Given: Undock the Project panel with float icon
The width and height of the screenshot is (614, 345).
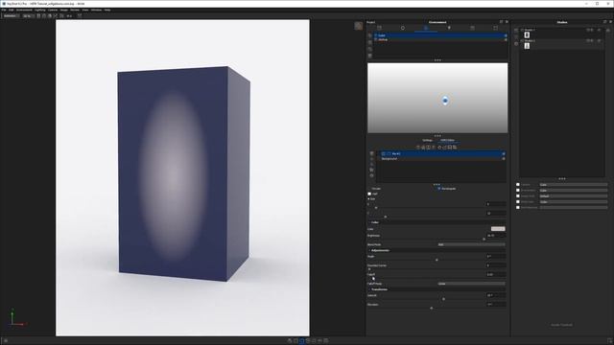Looking at the screenshot, I should click(501, 22).
